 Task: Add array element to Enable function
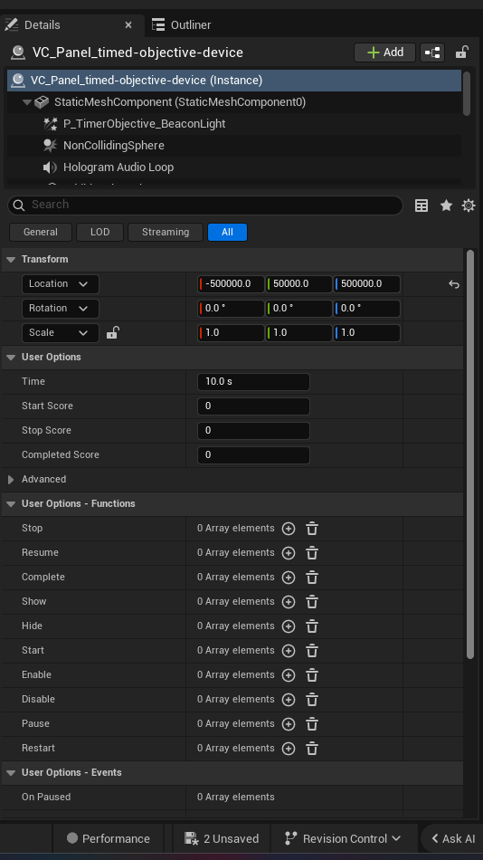(289, 675)
